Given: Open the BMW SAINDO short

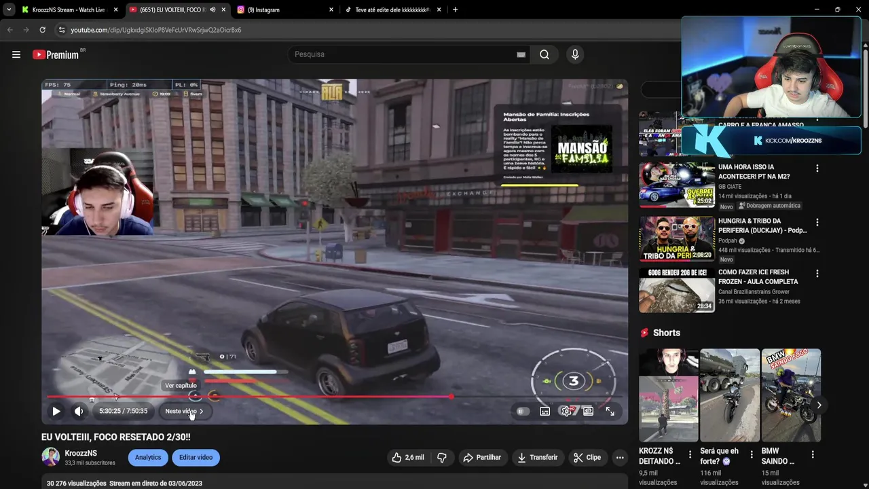Looking at the screenshot, I should tap(791, 395).
